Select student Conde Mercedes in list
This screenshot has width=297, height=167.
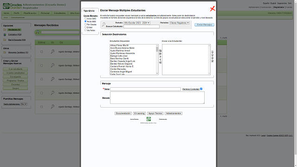click(x=118, y=69)
